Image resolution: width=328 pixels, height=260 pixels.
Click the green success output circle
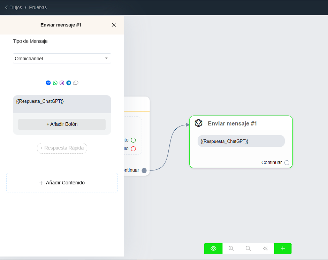pos(133,140)
